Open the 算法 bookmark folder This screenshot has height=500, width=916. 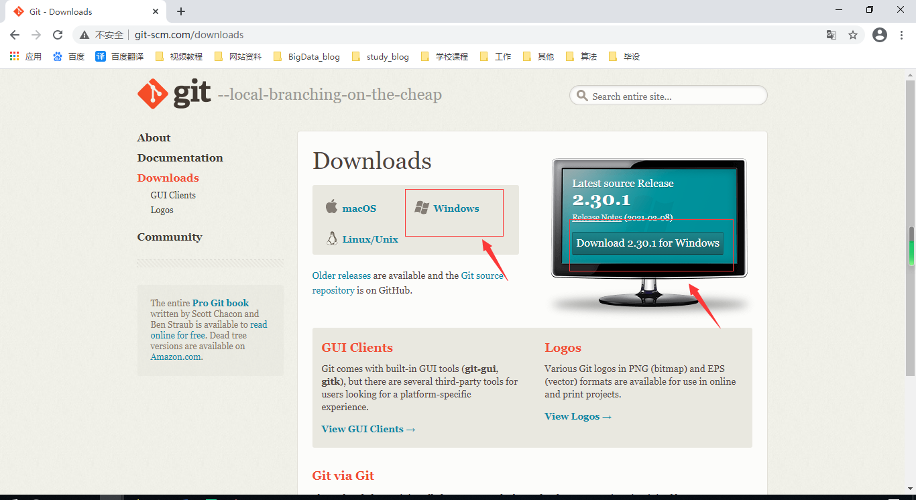tap(581, 56)
